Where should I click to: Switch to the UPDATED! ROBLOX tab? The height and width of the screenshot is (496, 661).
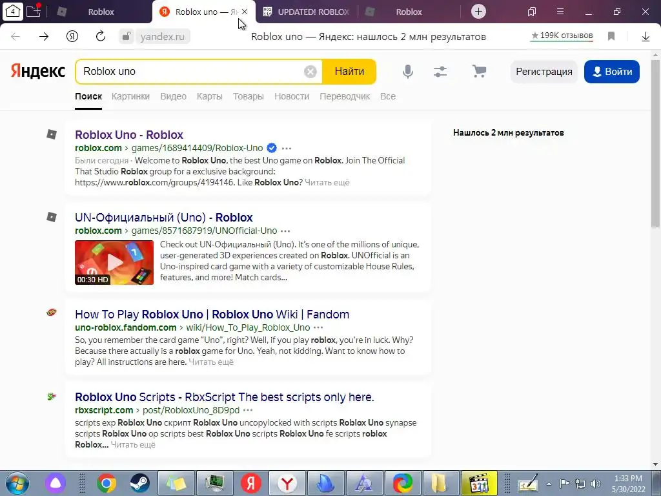pyautogui.click(x=307, y=12)
